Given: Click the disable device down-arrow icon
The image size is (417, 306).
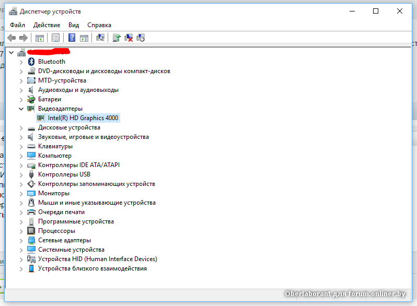Looking at the screenshot, I should [141, 38].
